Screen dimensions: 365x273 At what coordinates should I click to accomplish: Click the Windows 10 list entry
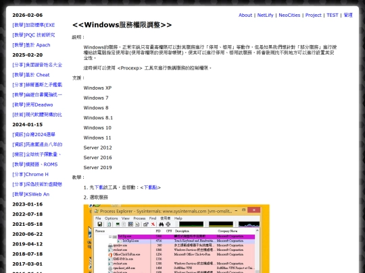click(x=97, y=128)
